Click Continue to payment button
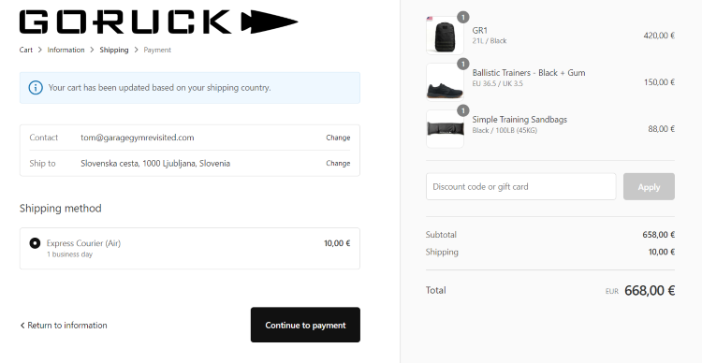Viewport: 702px width, 363px height. pyautogui.click(x=305, y=325)
